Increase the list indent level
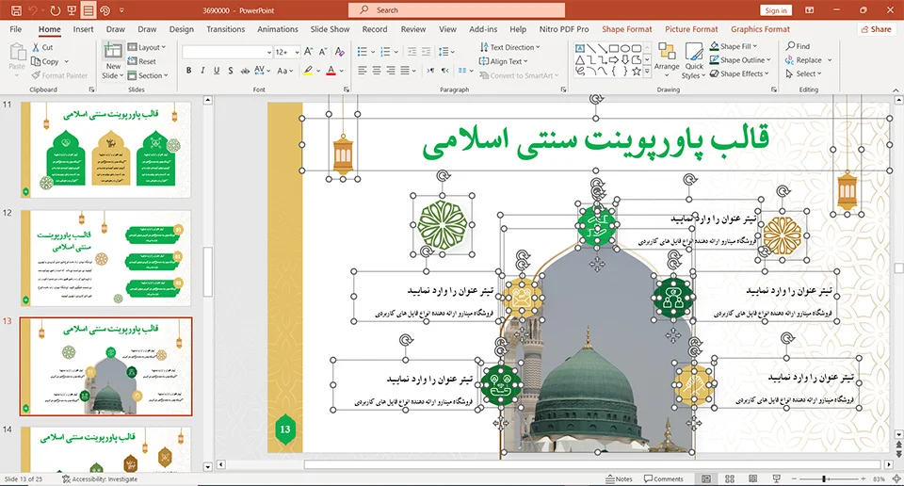The image size is (904, 486). pyautogui.click(x=426, y=52)
